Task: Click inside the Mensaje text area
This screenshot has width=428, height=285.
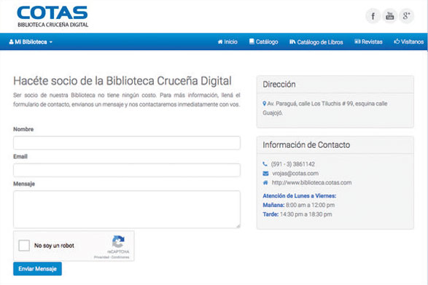Action: point(127,209)
